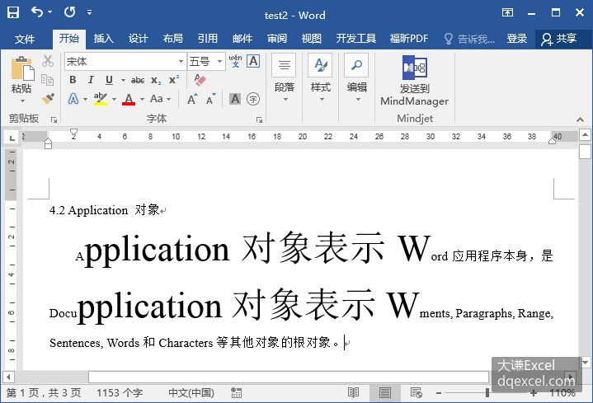Apply red font color

(x=129, y=99)
